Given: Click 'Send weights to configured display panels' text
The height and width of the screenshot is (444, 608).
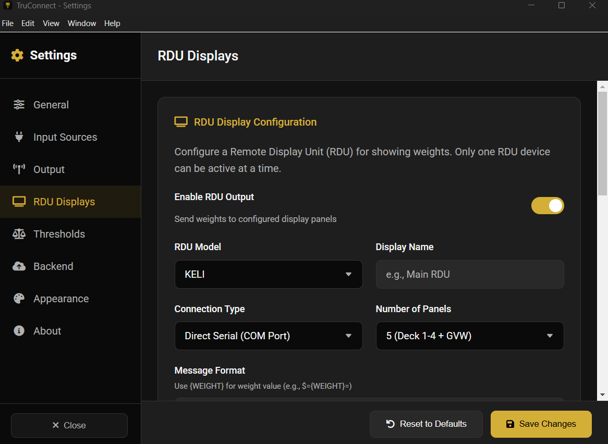Looking at the screenshot, I should point(256,219).
